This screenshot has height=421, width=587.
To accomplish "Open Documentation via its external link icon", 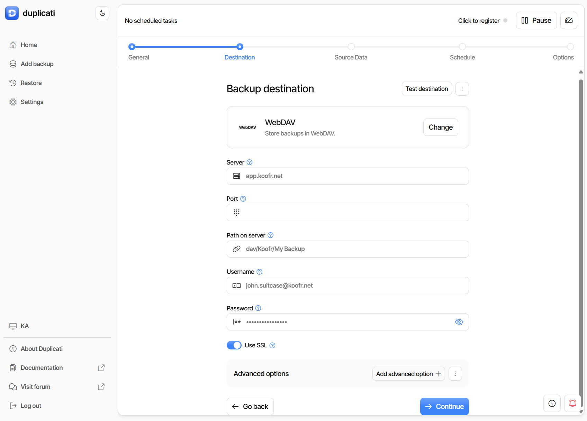I will click(x=101, y=367).
